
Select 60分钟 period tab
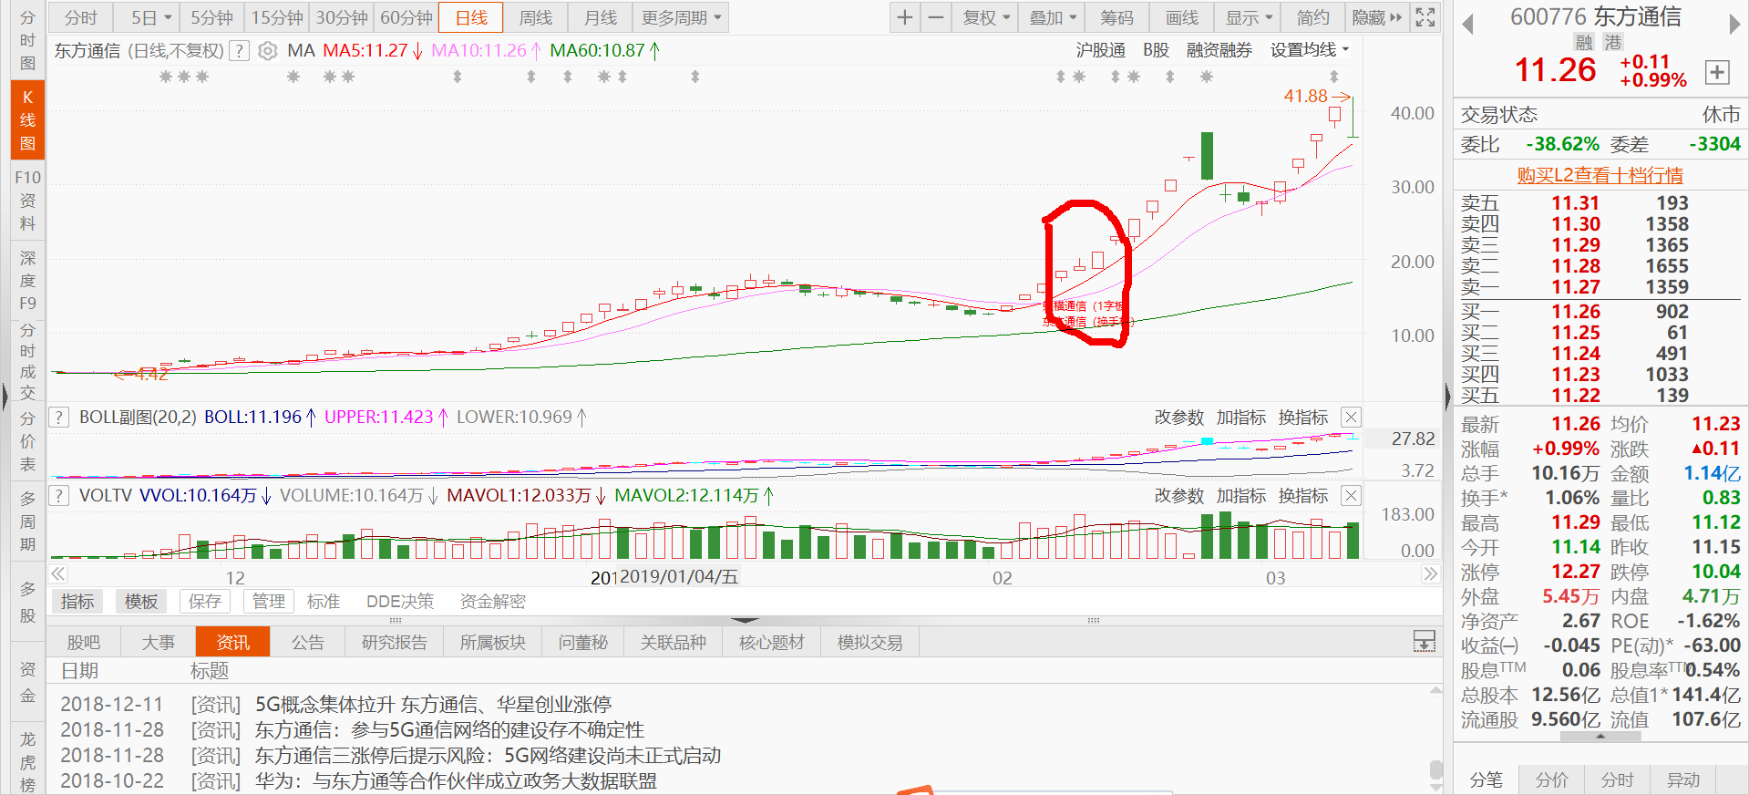(x=406, y=17)
